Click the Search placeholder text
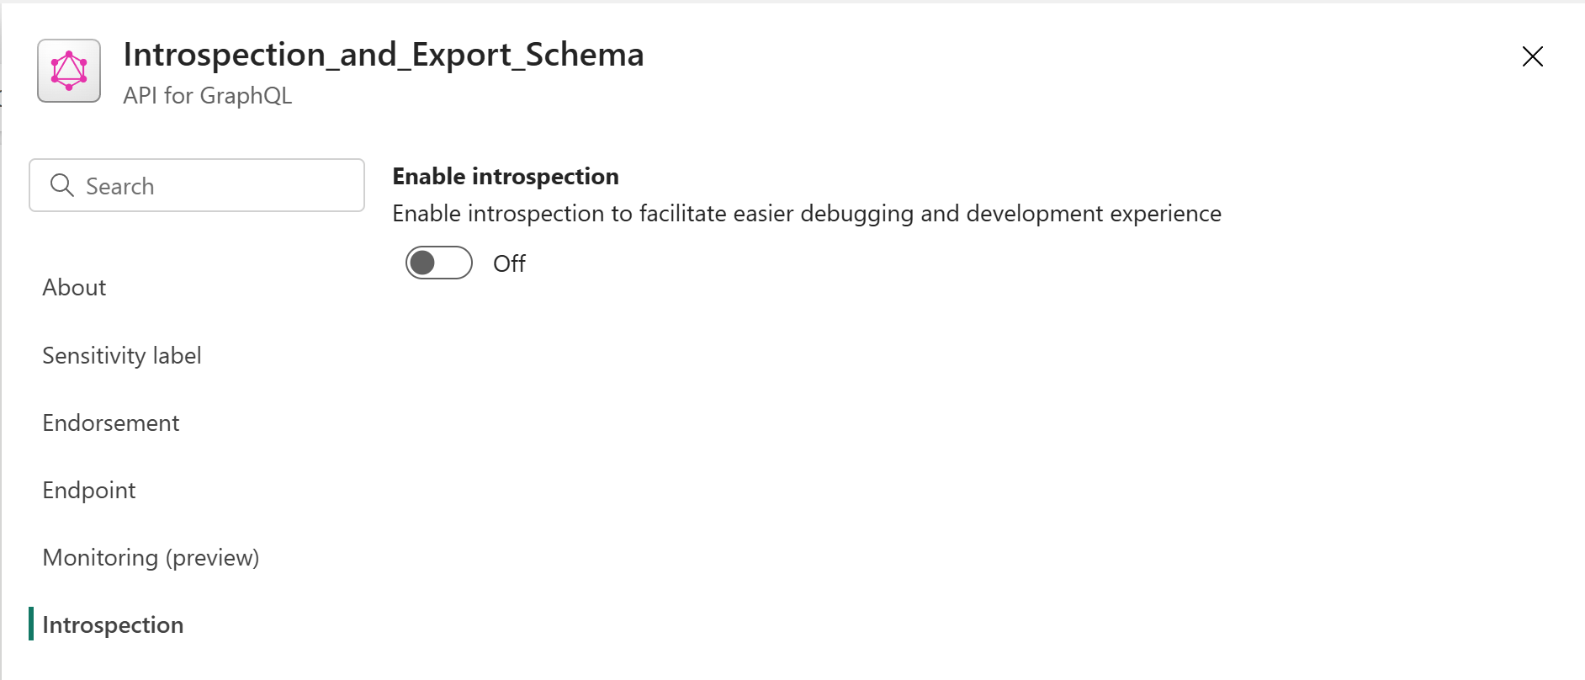 [x=120, y=186]
